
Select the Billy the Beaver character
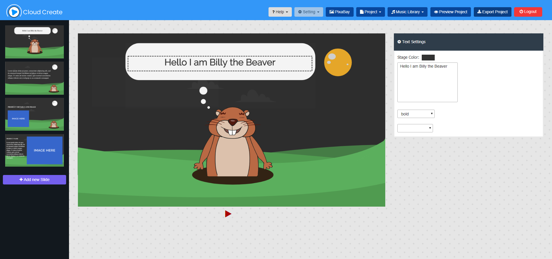(x=232, y=144)
